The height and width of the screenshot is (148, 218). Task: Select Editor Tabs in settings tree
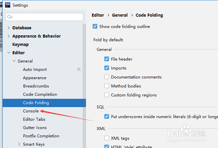[34, 119]
